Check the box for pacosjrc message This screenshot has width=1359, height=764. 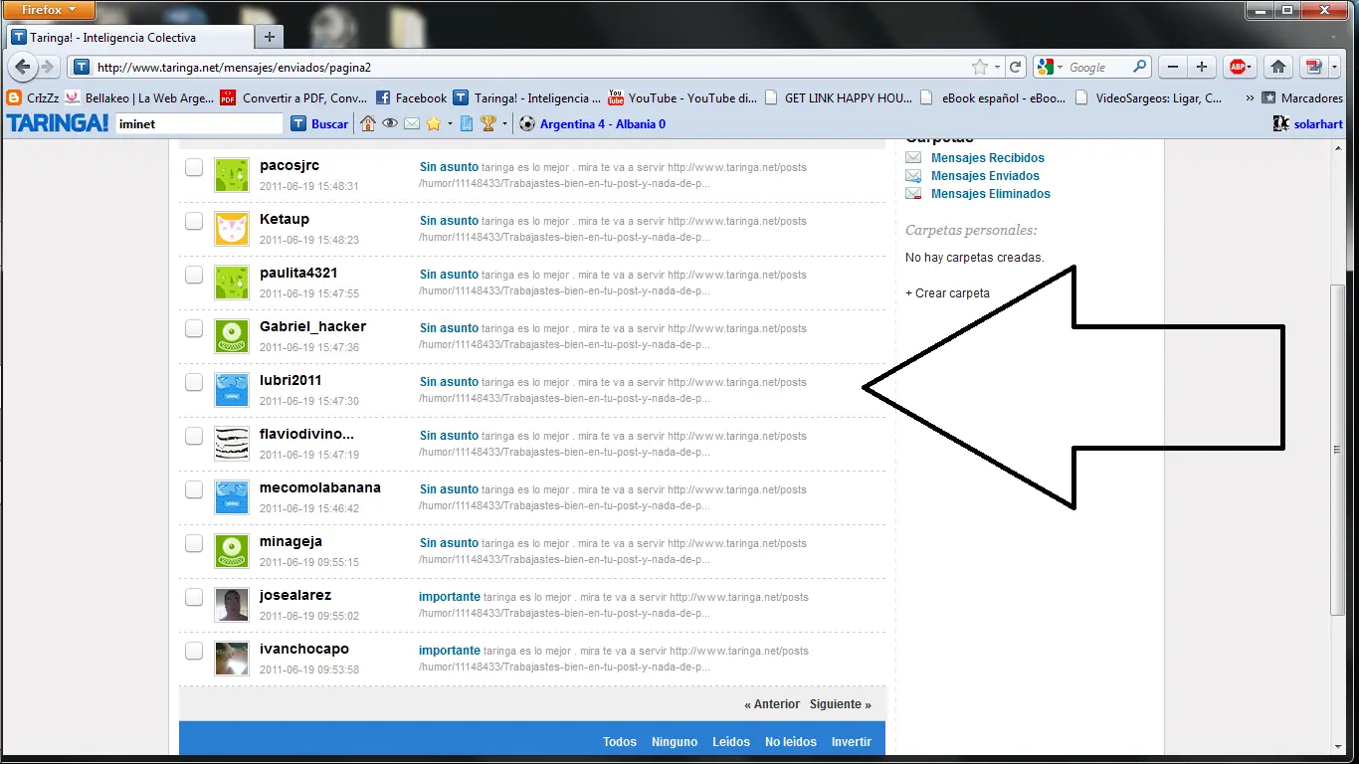pos(194,167)
